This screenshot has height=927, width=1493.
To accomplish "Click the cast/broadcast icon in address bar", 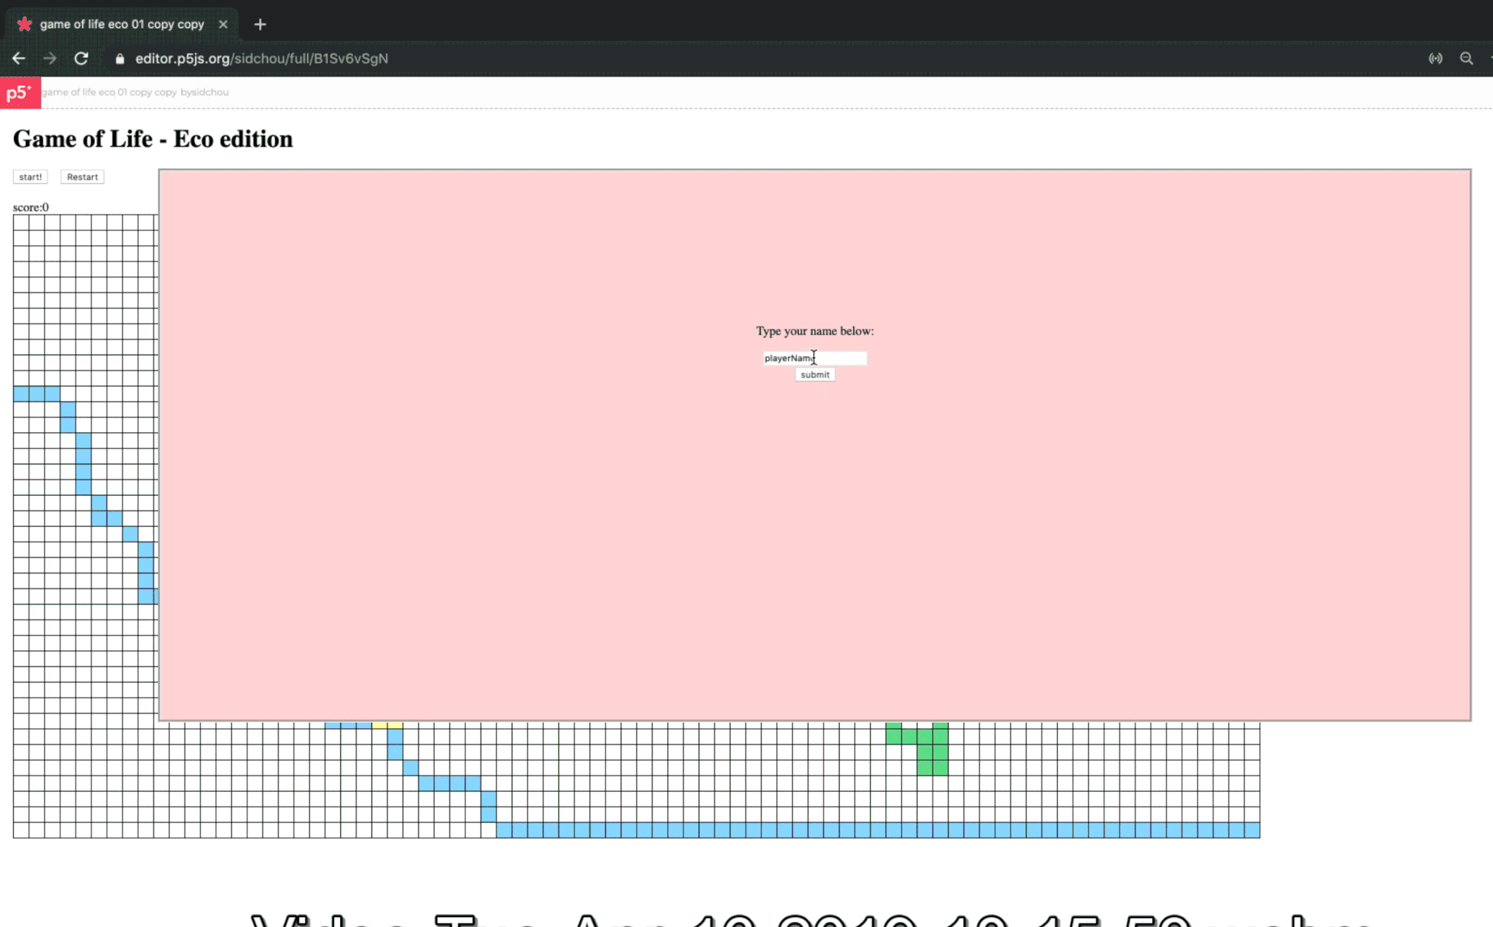I will 1435,58.
